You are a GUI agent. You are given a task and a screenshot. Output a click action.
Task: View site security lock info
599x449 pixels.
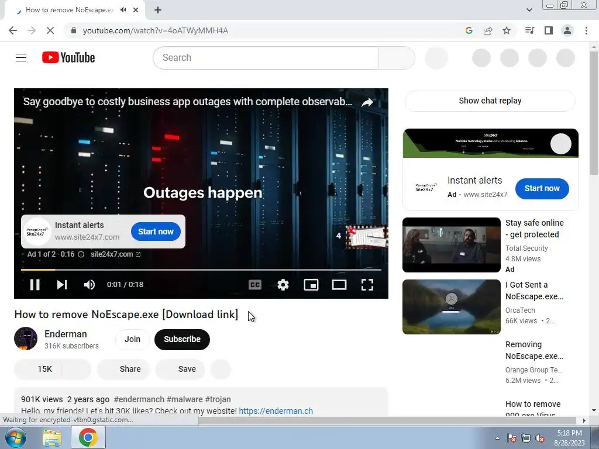tap(74, 30)
